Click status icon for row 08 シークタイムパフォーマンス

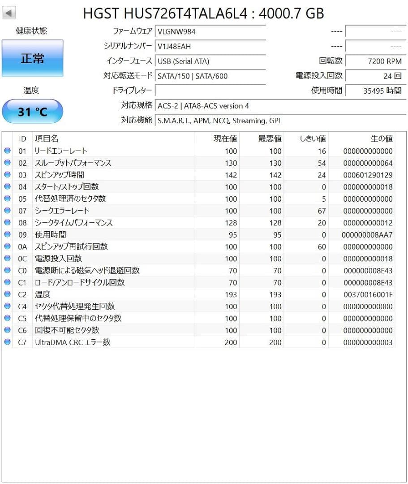tap(8, 223)
